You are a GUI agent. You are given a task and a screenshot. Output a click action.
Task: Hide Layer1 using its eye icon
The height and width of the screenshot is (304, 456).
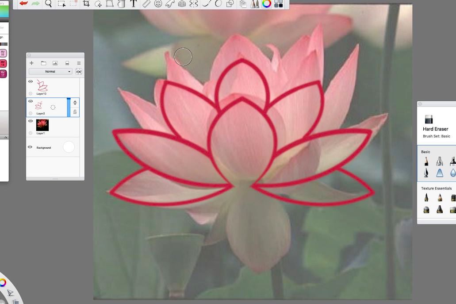31,121
